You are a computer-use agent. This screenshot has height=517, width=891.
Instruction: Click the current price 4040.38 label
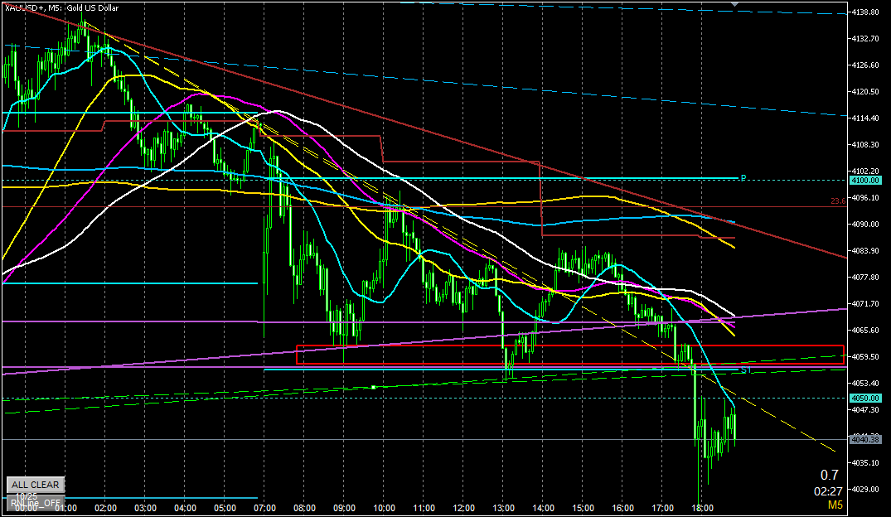(864, 438)
